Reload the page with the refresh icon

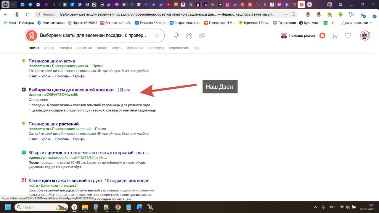point(28,14)
